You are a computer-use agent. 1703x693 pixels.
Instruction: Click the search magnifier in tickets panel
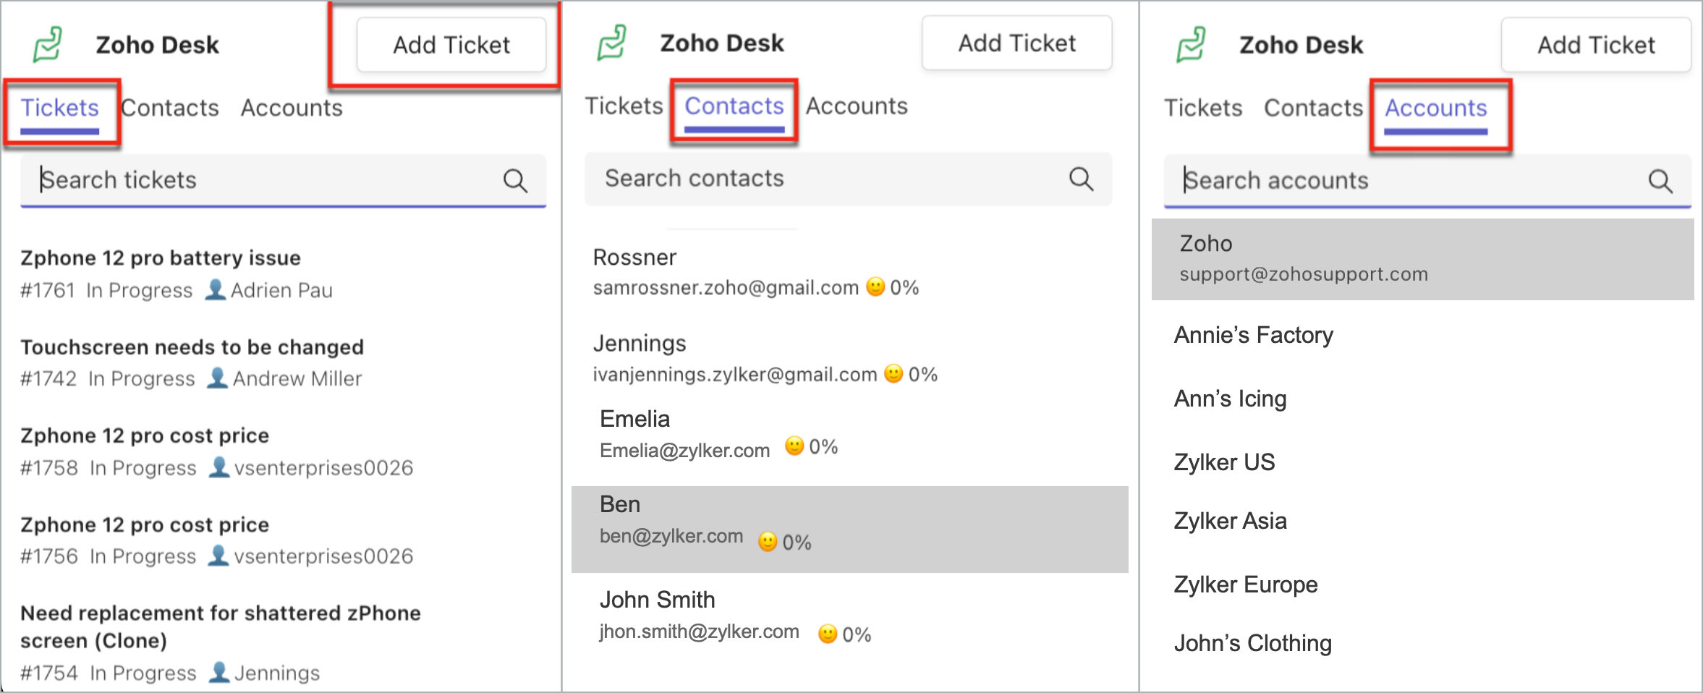[x=515, y=180]
